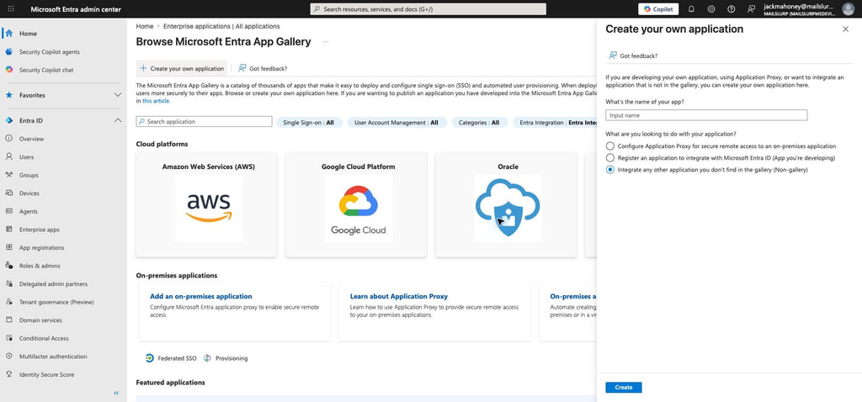Screen dimensions: 862x402
Task: Open the help question mark icon
Action: (x=732, y=9)
